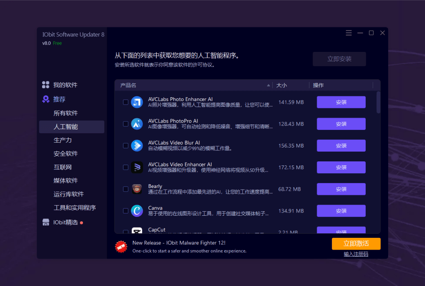Viewport: 425px width, 286px height.
Task: Click the 立即安装 button
Action: (x=339, y=59)
